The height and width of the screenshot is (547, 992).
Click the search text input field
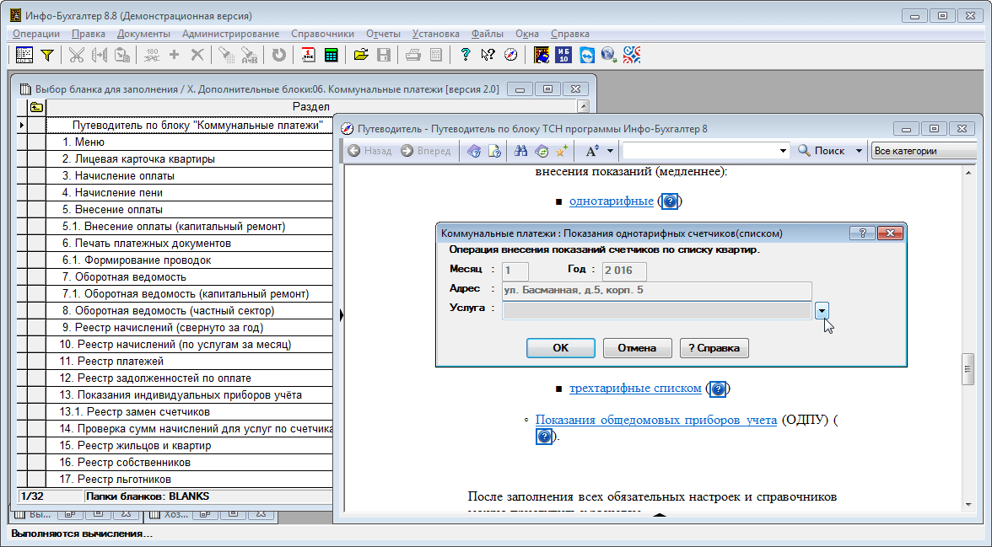(700, 151)
